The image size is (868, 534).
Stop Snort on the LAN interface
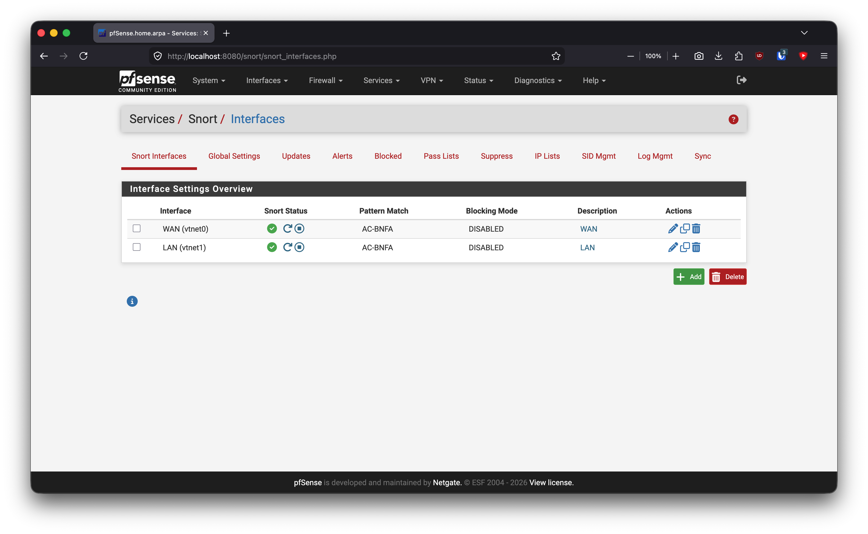click(299, 247)
